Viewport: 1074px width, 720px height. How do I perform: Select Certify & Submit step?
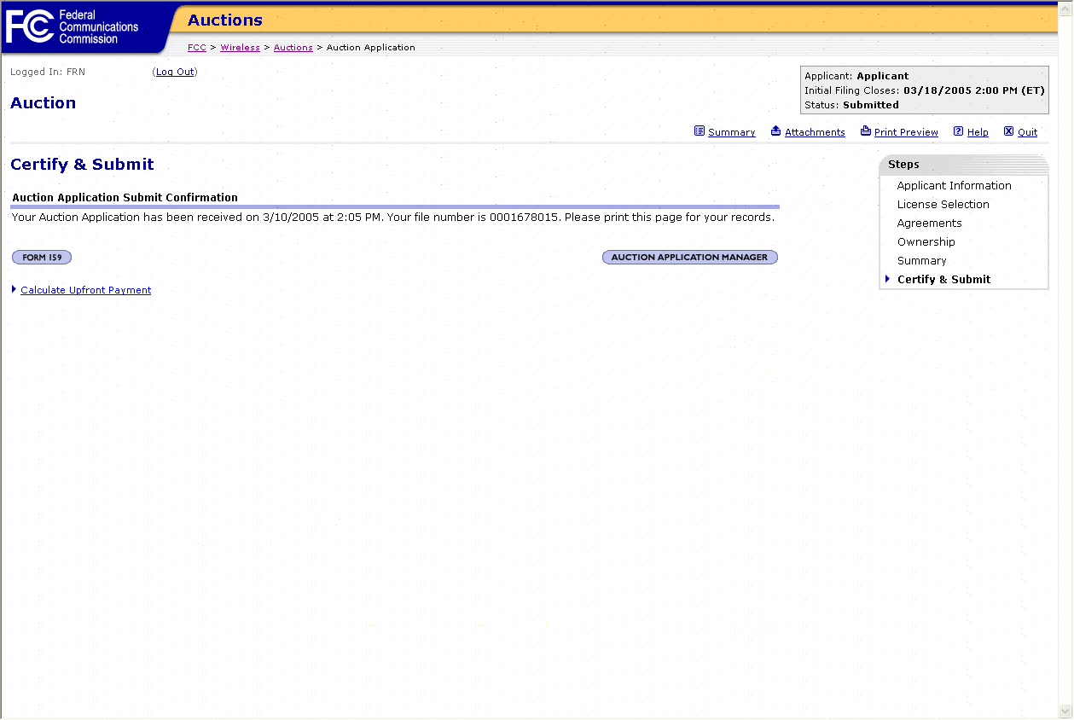tap(944, 279)
